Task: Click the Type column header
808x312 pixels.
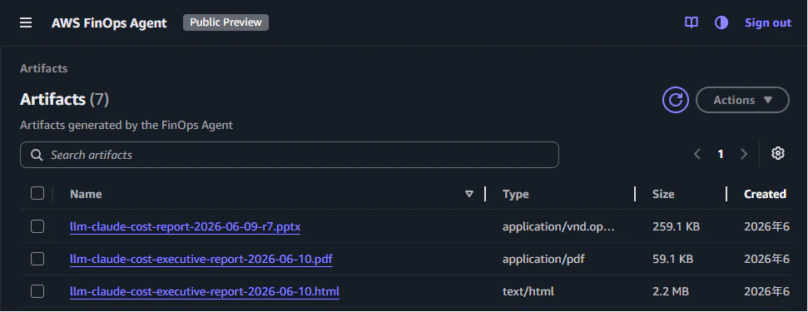Action: point(516,194)
